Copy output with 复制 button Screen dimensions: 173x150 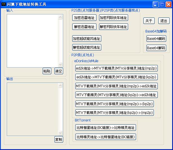pos(59,139)
